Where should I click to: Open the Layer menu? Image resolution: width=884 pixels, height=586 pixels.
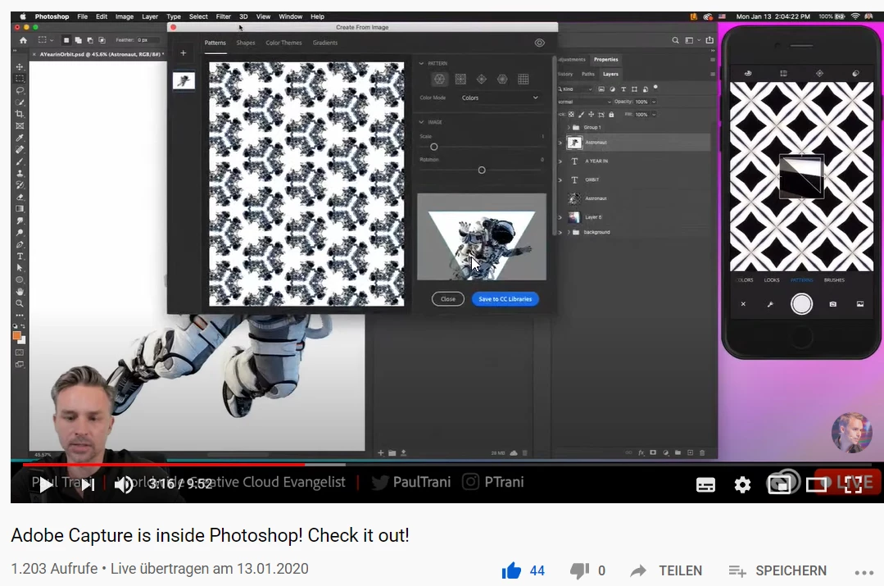(150, 16)
